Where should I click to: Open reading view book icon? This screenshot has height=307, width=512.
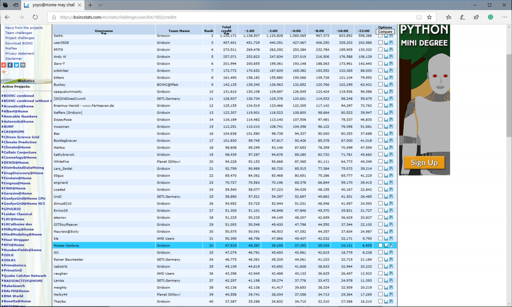coord(419,17)
